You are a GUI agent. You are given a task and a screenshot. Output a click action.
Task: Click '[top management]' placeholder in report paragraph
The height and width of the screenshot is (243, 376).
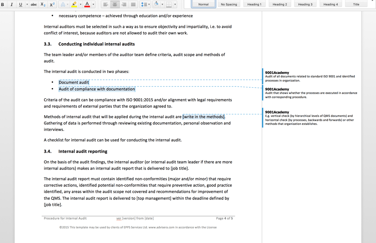pyautogui.click(x=154, y=198)
